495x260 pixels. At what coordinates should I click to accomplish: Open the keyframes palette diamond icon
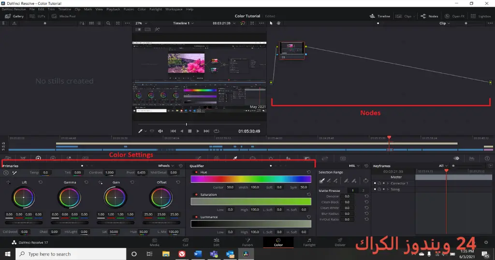[x=456, y=159]
